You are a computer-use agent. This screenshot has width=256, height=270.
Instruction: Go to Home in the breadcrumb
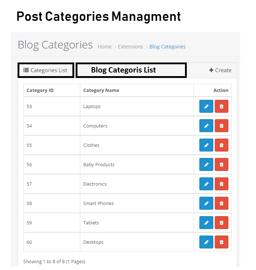click(105, 47)
